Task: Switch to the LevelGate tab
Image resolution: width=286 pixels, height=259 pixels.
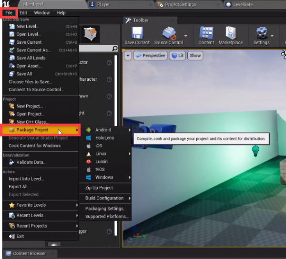Action: 255,4
